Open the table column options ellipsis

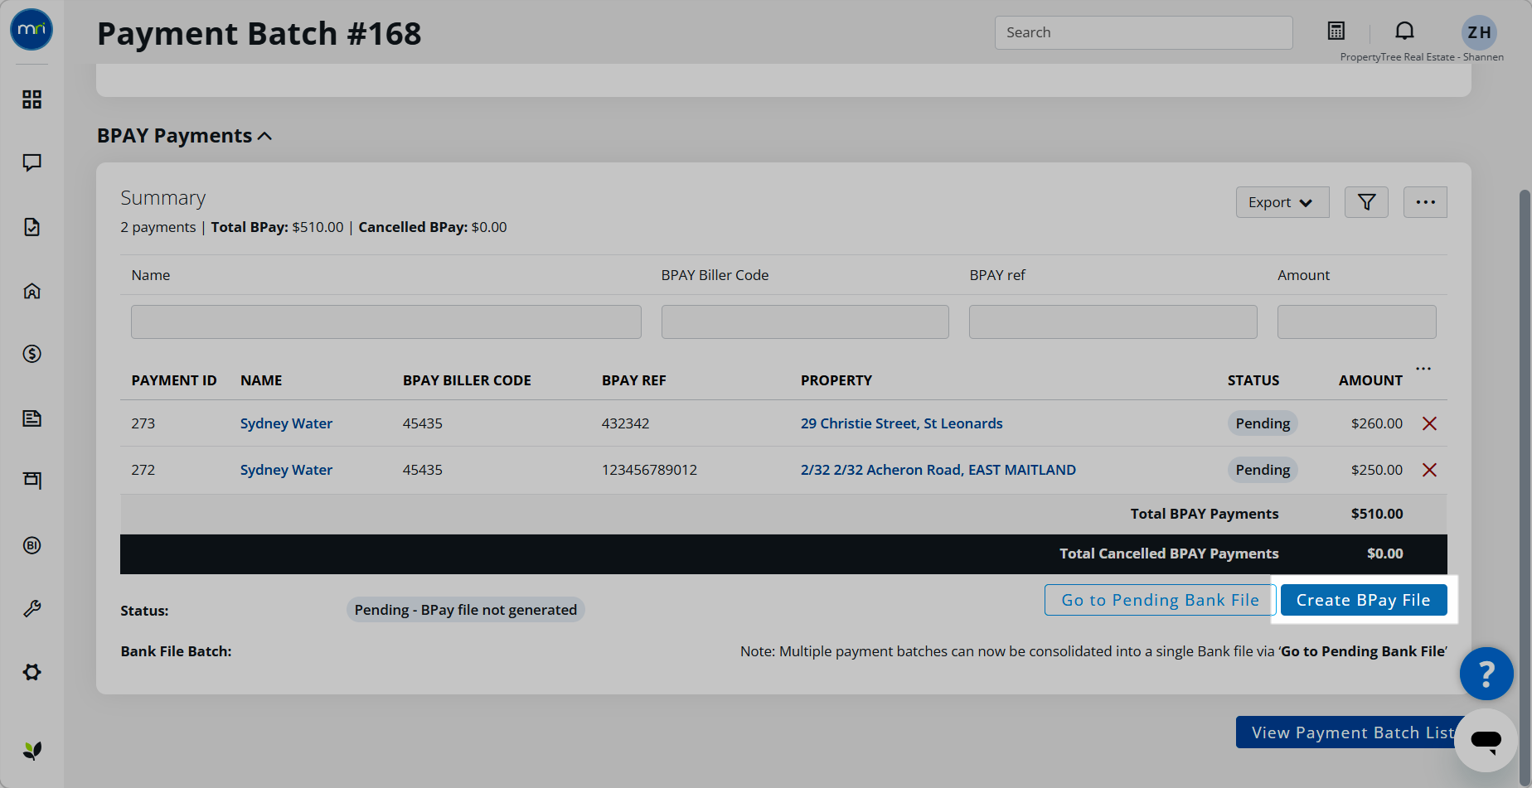tap(1423, 369)
